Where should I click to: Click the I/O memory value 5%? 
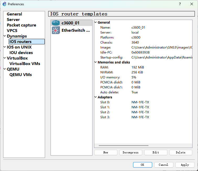point(134,77)
